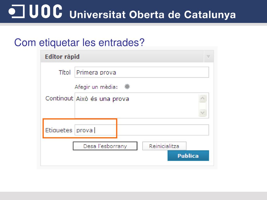
Task: Focus the Contingut text area
Action: tap(137, 105)
